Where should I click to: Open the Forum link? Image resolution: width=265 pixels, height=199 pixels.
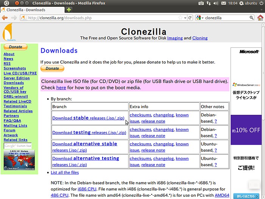coord(9,130)
